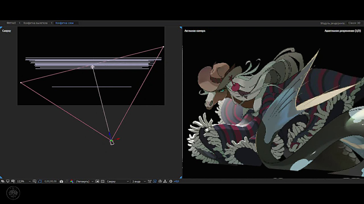Open grid and guide options

34,181
